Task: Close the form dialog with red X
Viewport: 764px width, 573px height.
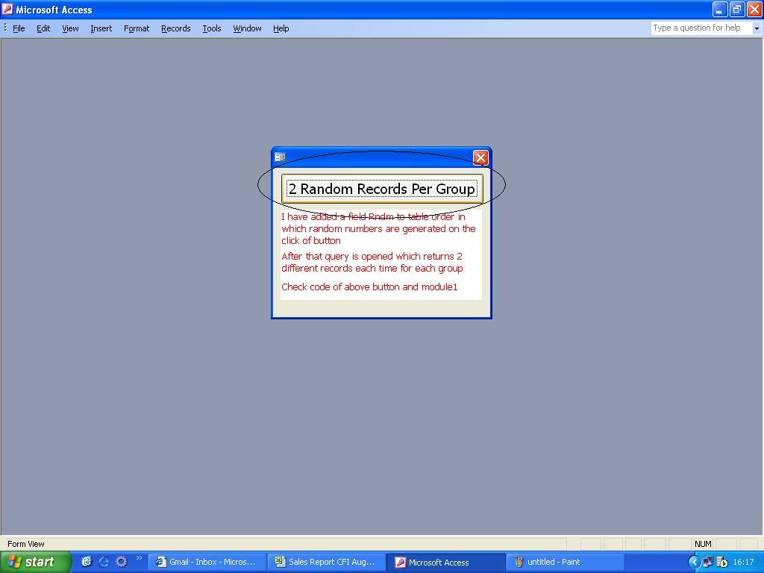Action: coord(480,157)
